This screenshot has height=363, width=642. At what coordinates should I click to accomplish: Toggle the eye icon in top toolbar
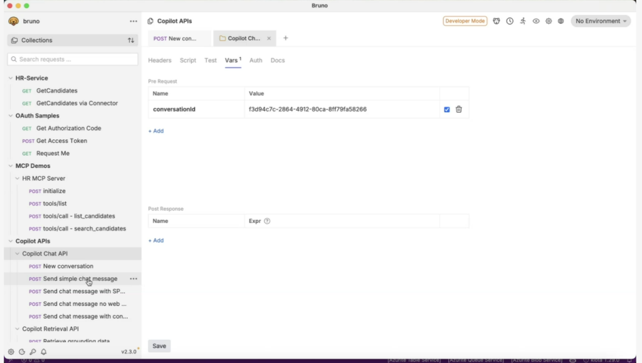[536, 21]
